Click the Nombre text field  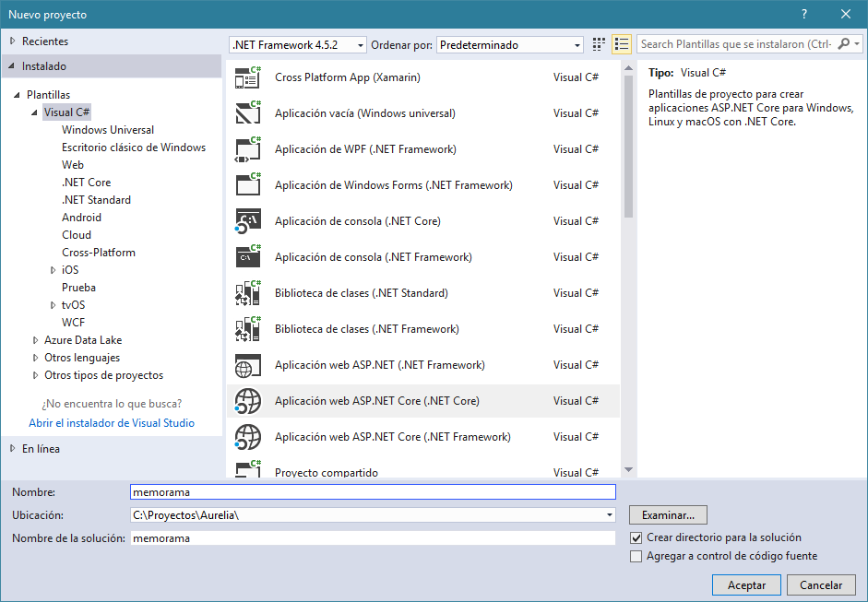tap(373, 492)
